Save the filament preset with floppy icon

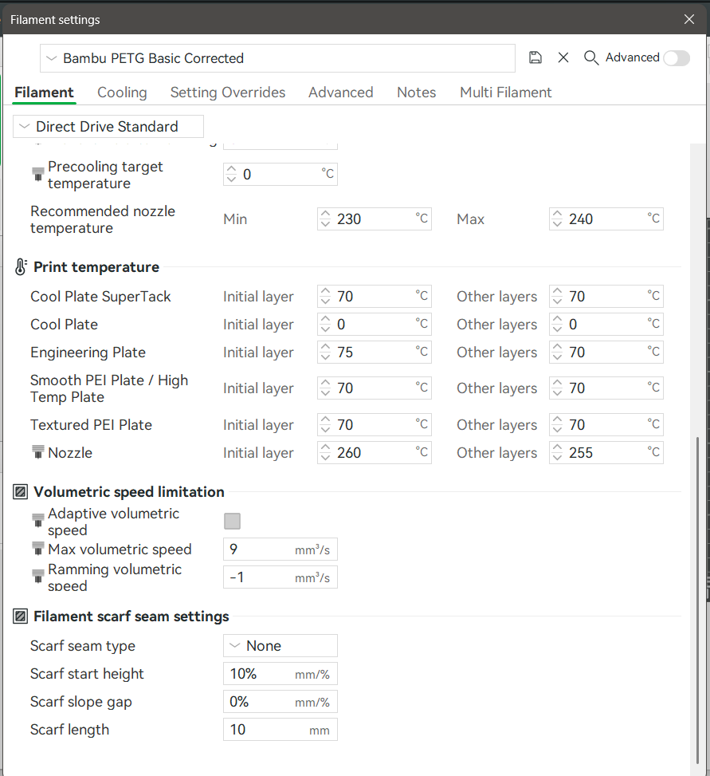click(x=535, y=57)
